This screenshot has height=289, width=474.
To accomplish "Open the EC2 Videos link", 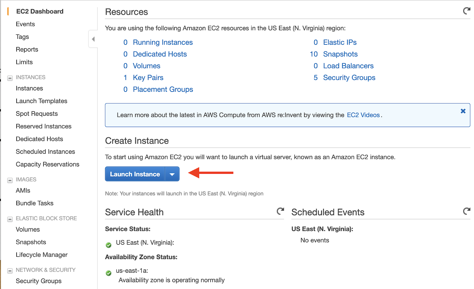I will (363, 115).
